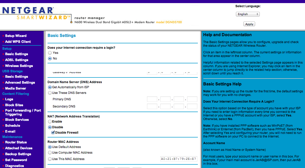Open Media Server page

tap(16, 88)
